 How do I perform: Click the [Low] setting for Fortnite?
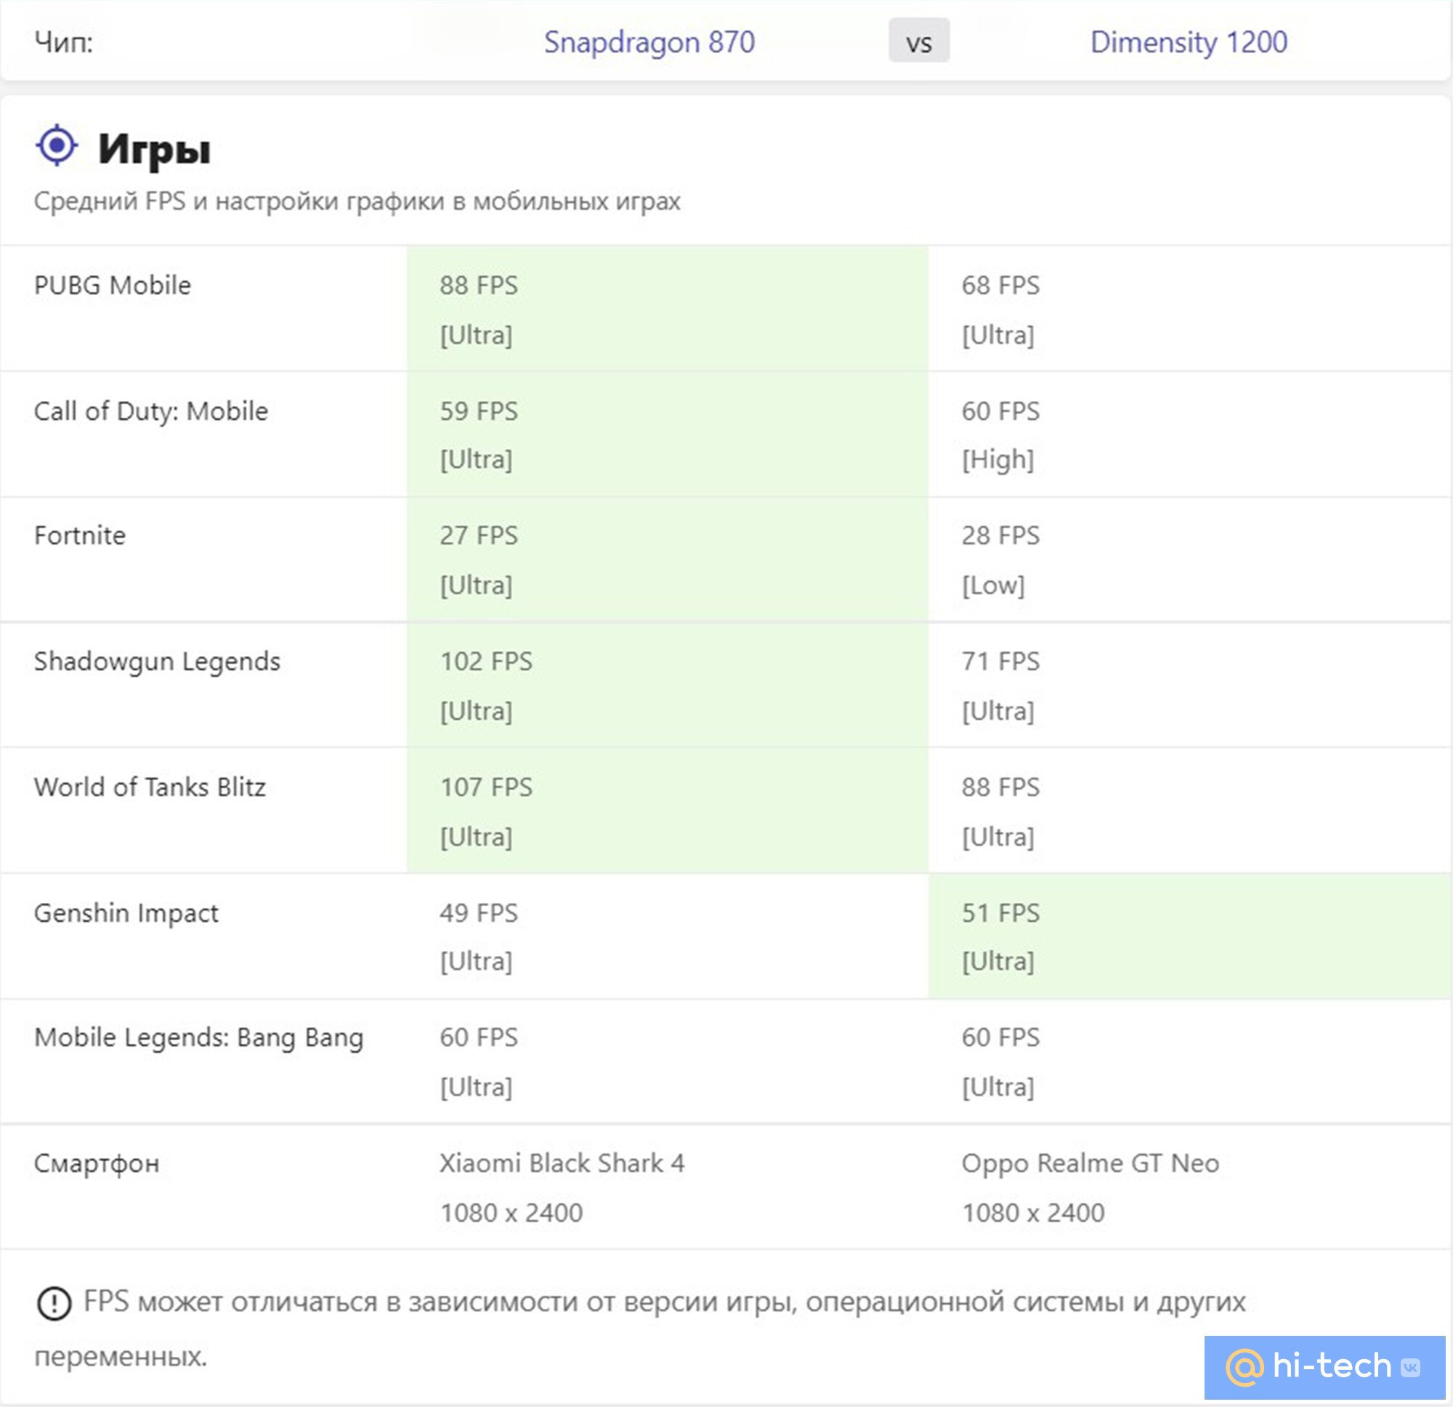993,585
